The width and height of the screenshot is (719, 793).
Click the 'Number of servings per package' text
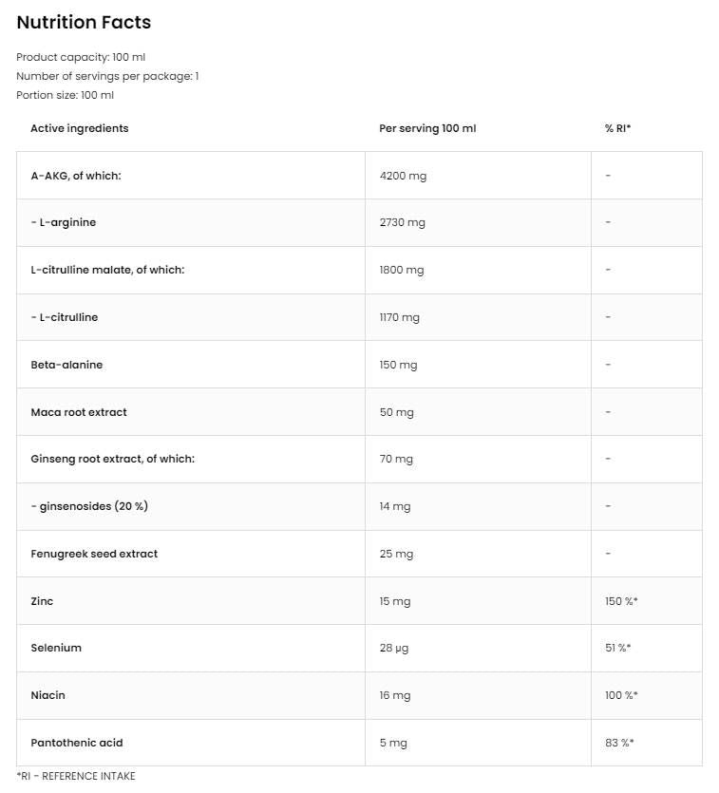[x=107, y=76]
